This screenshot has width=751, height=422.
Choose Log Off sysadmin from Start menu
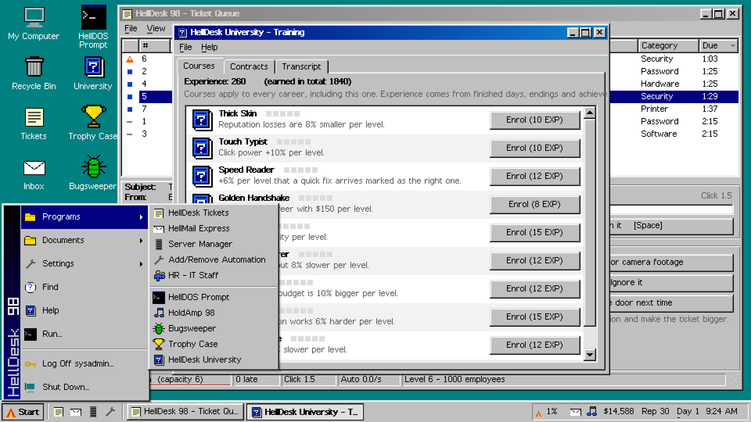click(84, 364)
